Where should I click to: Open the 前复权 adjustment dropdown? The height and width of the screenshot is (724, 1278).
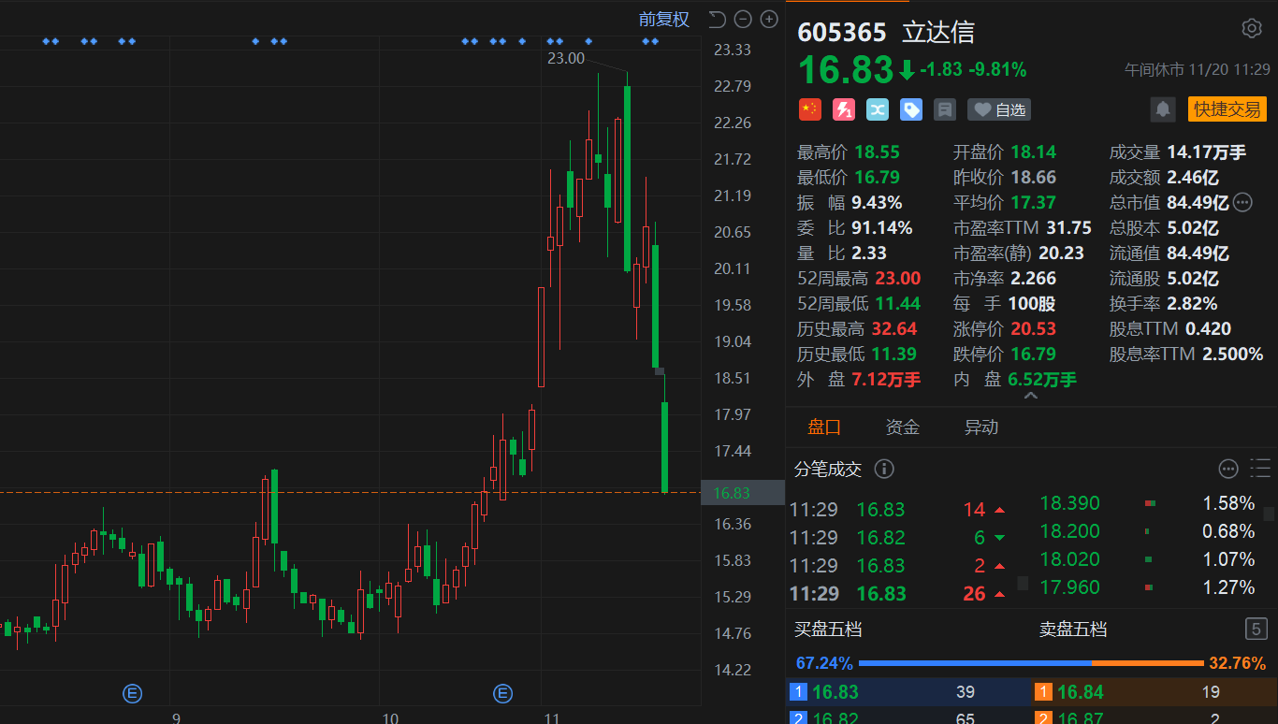[x=663, y=19]
